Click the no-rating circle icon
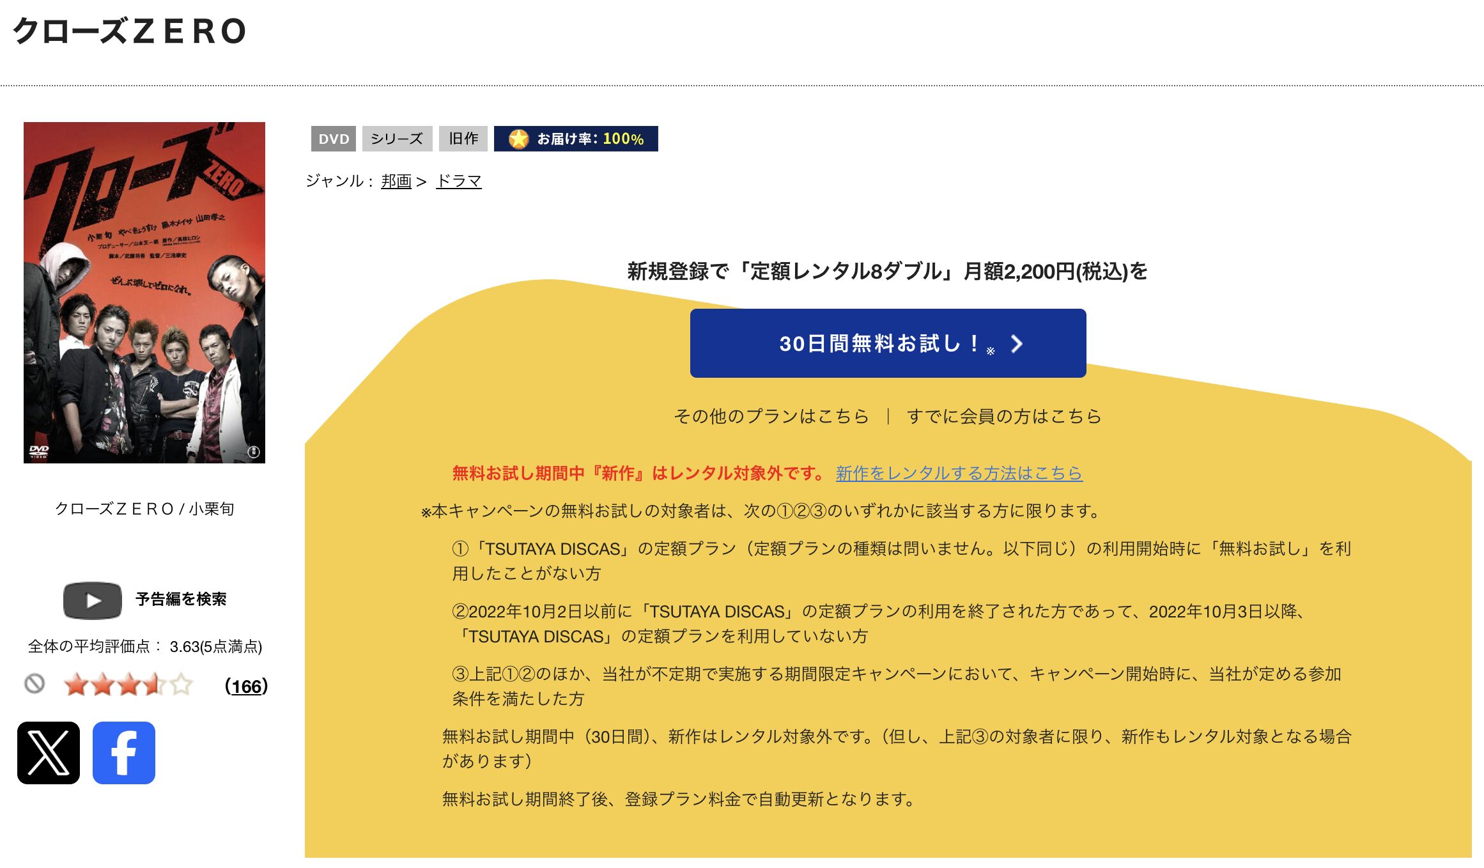Image resolution: width=1484 pixels, height=868 pixels. click(x=35, y=684)
